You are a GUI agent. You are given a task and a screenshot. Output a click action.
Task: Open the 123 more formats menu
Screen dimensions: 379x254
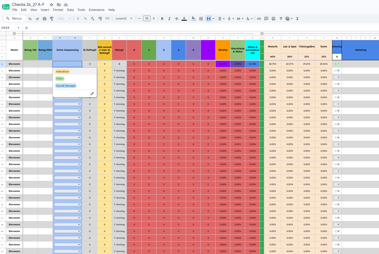(107, 19)
